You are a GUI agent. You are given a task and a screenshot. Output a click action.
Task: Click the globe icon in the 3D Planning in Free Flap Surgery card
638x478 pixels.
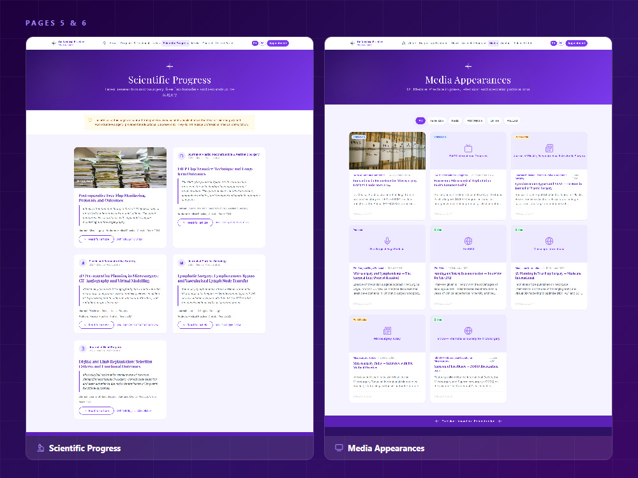[x=549, y=241]
